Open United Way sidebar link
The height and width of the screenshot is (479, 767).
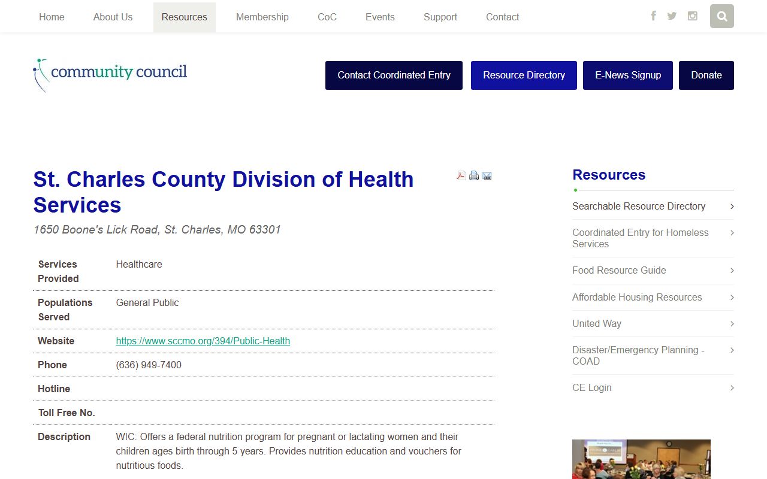point(597,323)
